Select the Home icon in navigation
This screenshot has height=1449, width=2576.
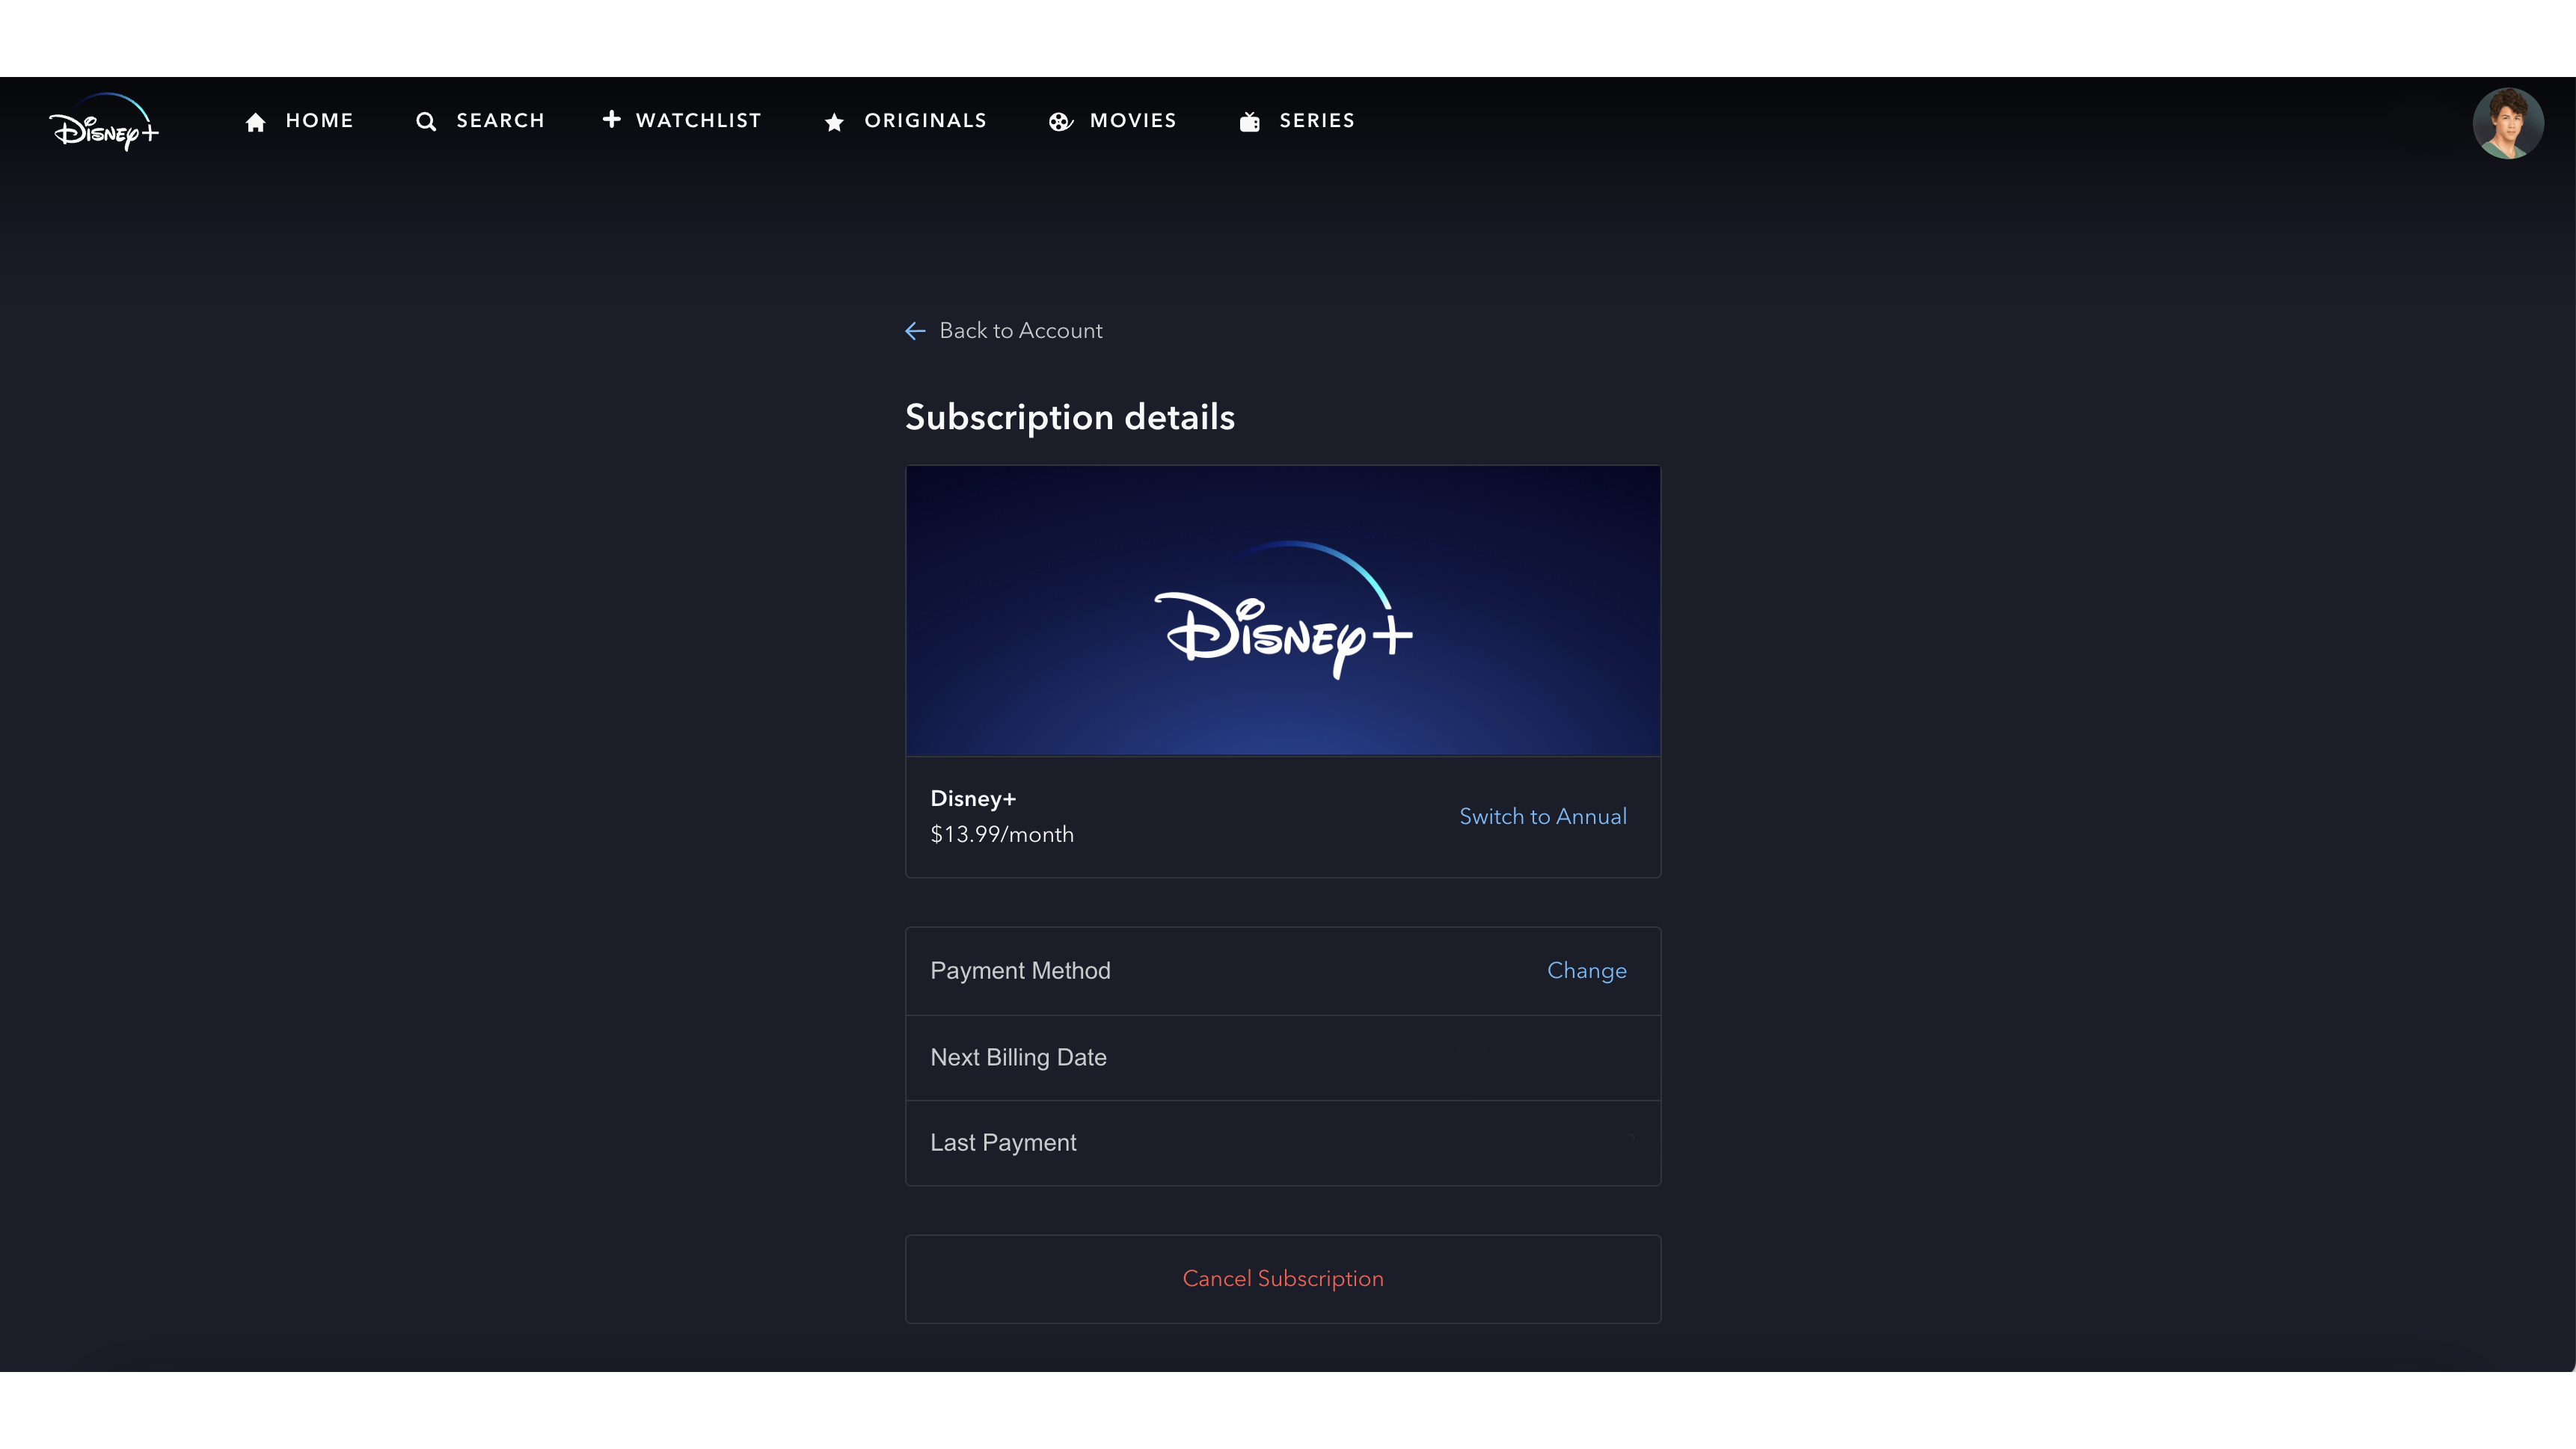255,121
